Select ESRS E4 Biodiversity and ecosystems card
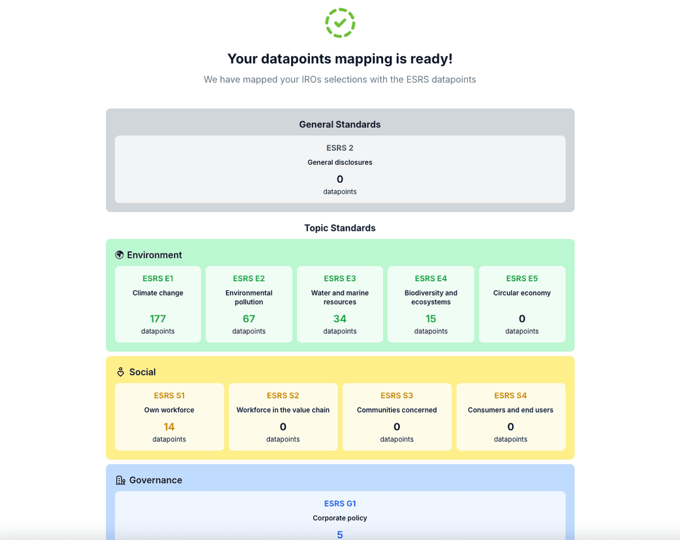 [x=431, y=305]
